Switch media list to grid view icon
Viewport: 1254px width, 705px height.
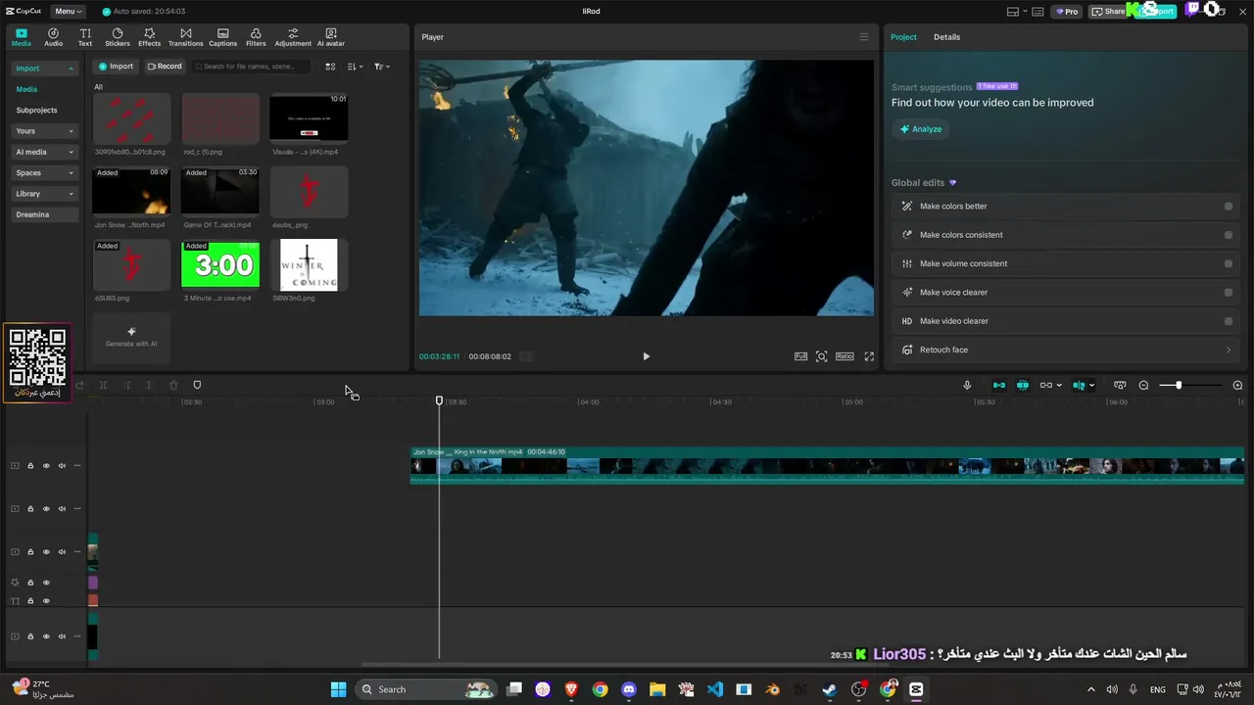pos(330,67)
